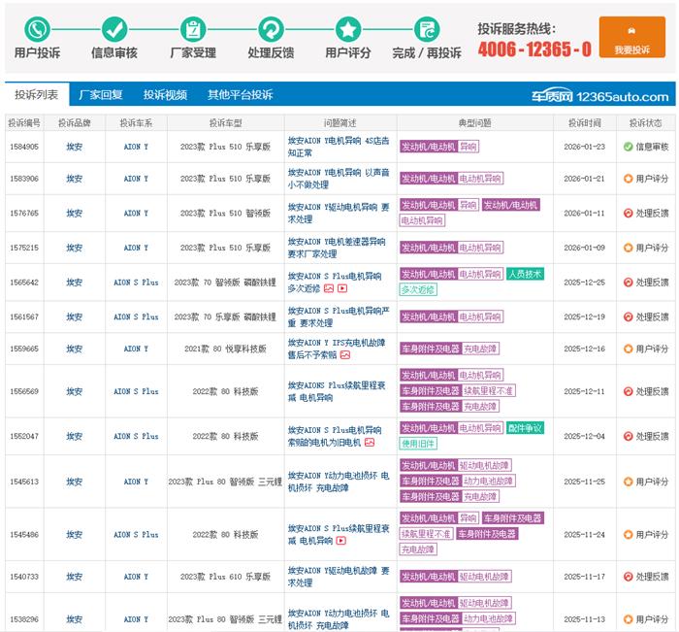
Task: Click the 信息审核 status in row 1584905
Action: [x=646, y=147]
